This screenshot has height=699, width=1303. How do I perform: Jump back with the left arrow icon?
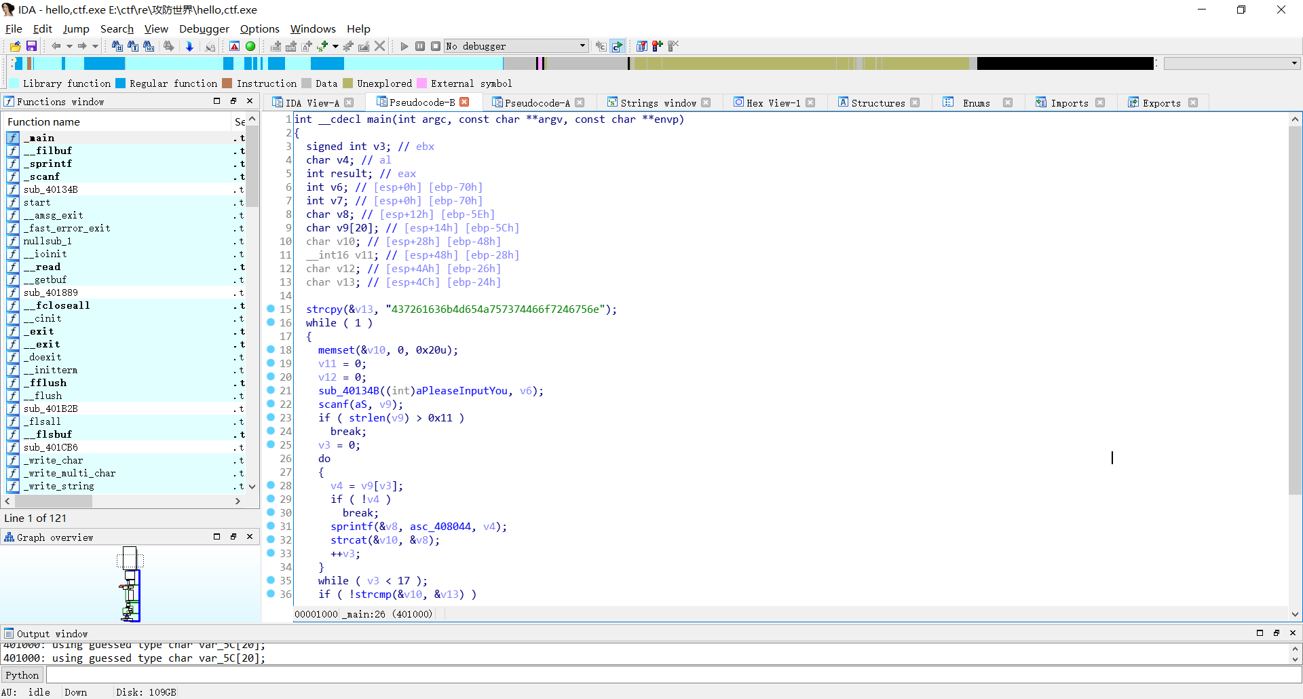point(56,46)
